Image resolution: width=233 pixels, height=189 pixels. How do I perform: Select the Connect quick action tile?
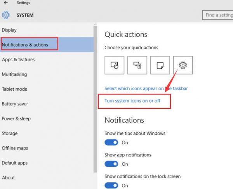coord(137,65)
